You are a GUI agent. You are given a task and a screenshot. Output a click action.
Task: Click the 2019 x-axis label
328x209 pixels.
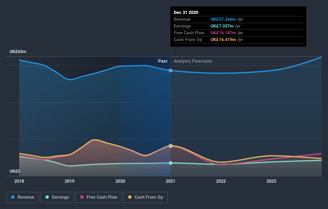coord(70,181)
